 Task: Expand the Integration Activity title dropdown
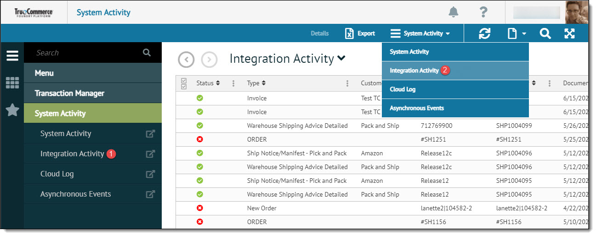341,58
